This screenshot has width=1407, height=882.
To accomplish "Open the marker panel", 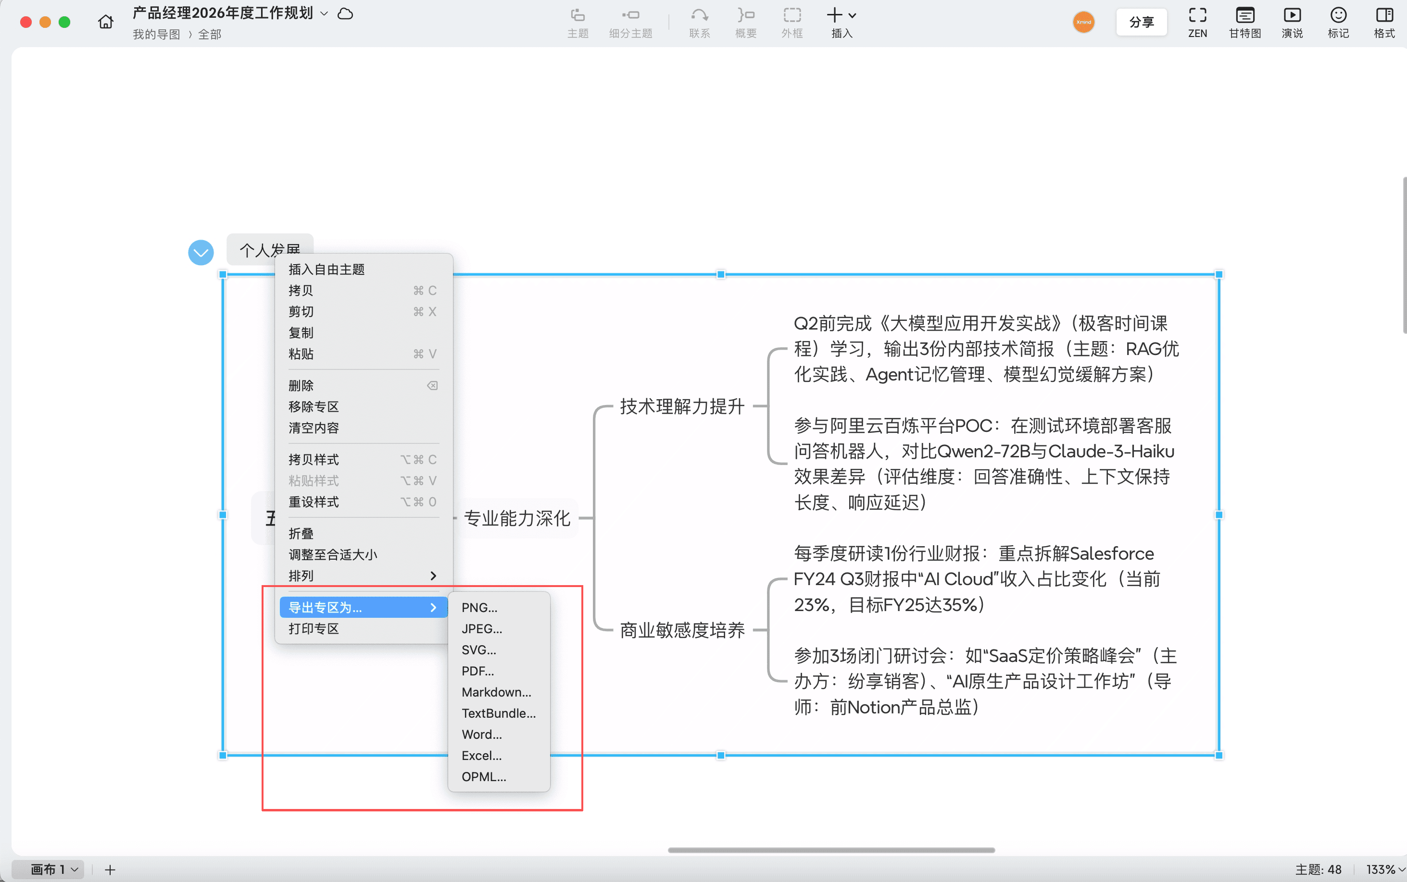I will [1338, 22].
